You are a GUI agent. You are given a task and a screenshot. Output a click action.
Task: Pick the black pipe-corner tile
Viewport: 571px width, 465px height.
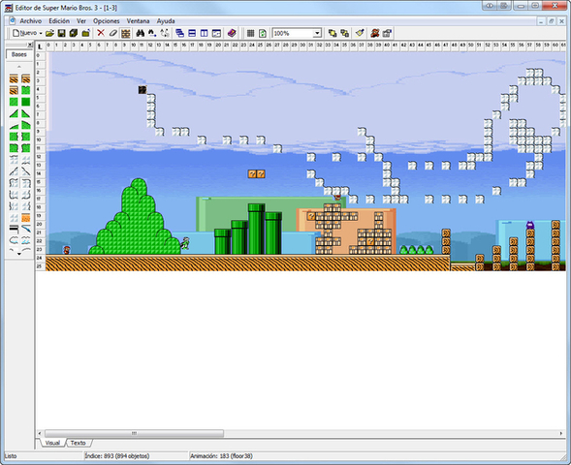click(x=14, y=230)
